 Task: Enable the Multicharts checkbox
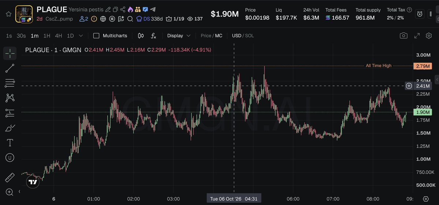96,36
